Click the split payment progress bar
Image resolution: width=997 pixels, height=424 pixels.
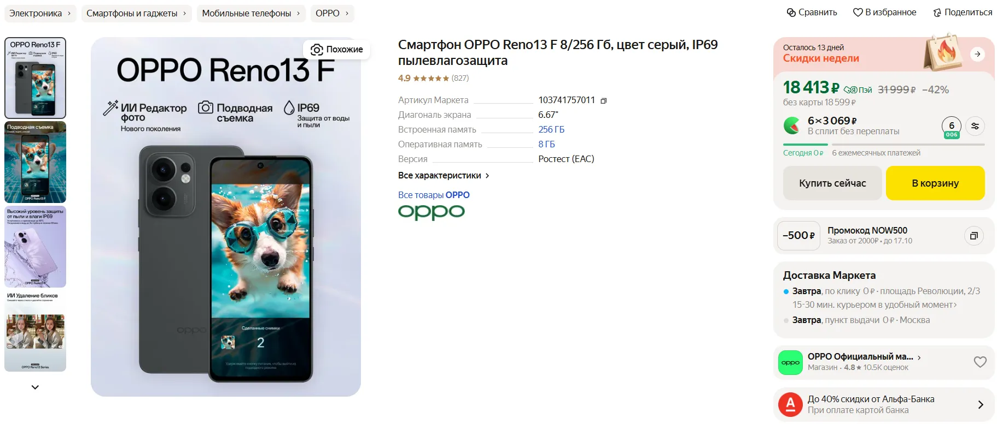point(884,145)
